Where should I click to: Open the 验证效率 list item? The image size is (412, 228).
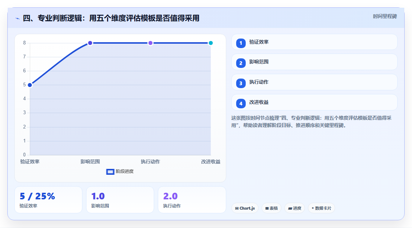[314, 42]
